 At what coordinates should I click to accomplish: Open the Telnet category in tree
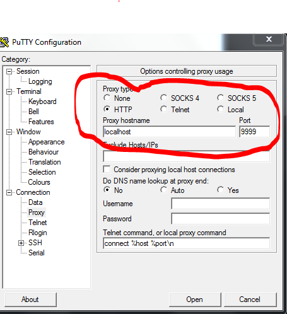tap(38, 223)
